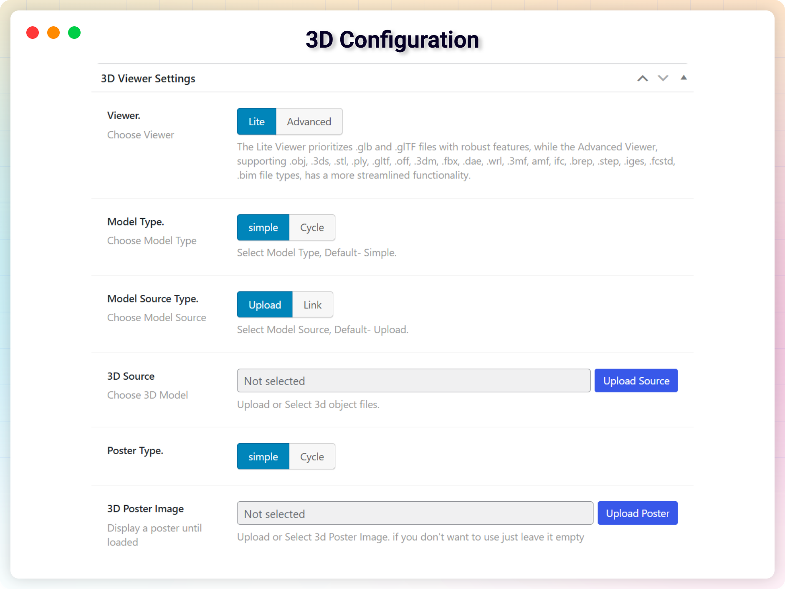The image size is (785, 589).
Task: Switch viewer to Advanced
Action: (x=309, y=122)
